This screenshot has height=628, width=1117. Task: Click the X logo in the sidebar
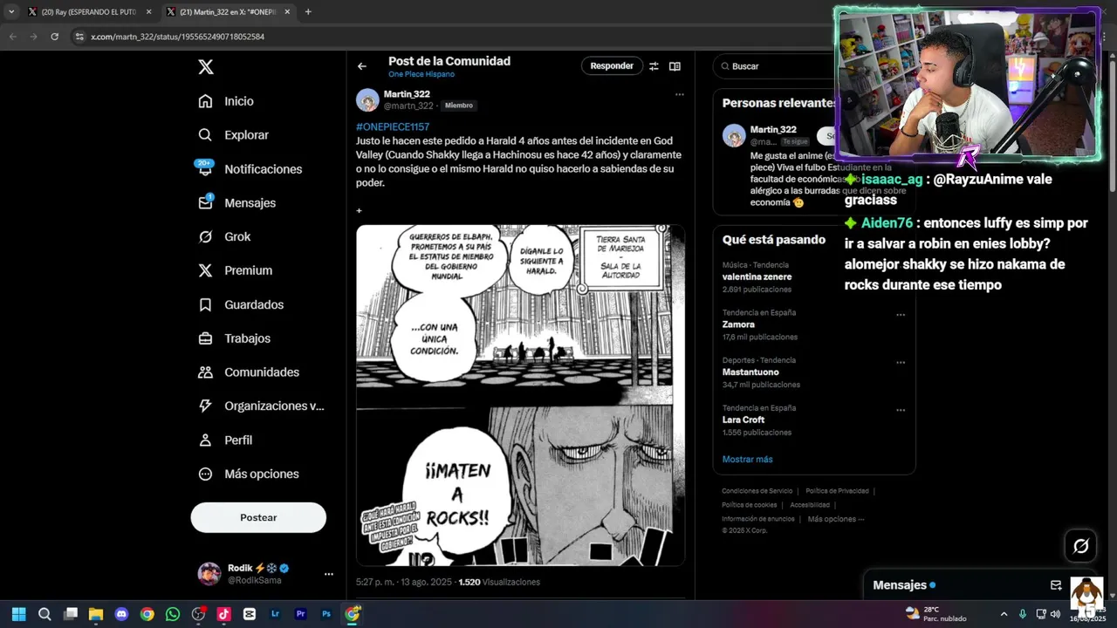tap(205, 67)
